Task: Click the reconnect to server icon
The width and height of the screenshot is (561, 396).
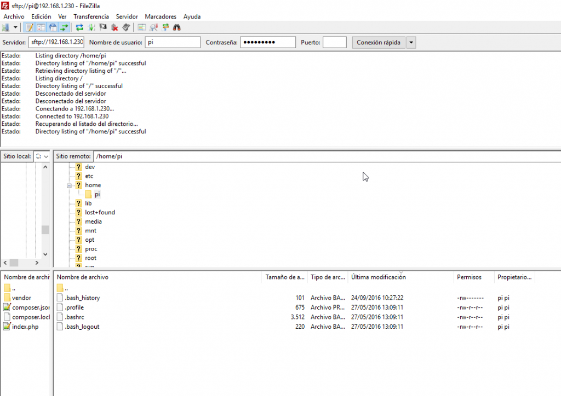Action: click(x=126, y=27)
